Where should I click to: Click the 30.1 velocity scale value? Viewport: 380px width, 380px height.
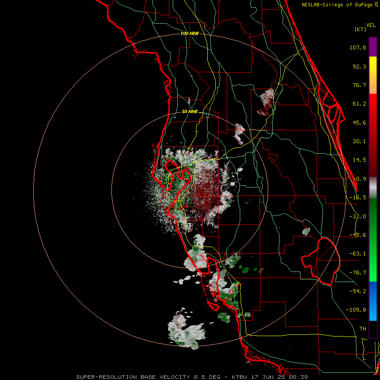coord(359,141)
